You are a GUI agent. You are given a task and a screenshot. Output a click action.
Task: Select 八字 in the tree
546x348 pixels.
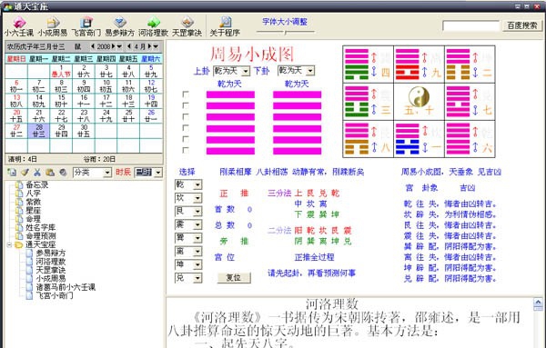[x=33, y=194]
